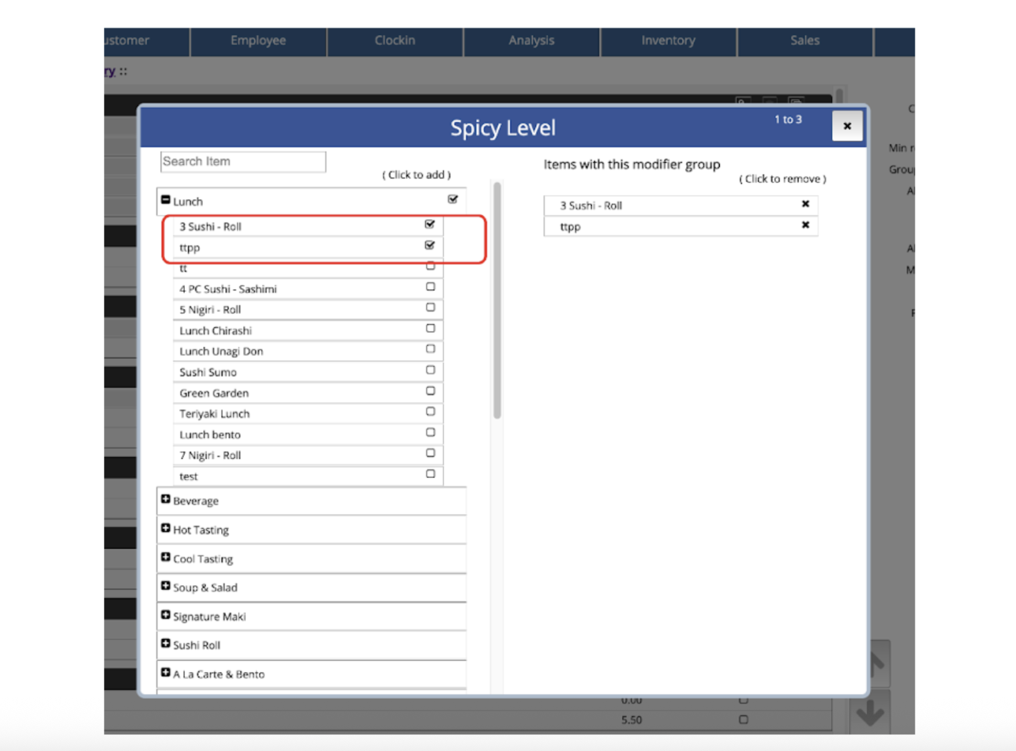Check the Sushi Sumo checkbox
Image resolution: width=1016 pixels, height=751 pixels.
click(430, 370)
